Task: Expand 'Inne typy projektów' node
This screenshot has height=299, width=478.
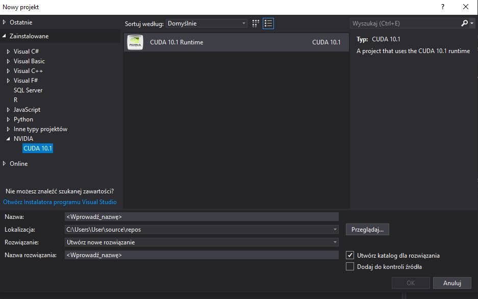Action: (x=8, y=129)
